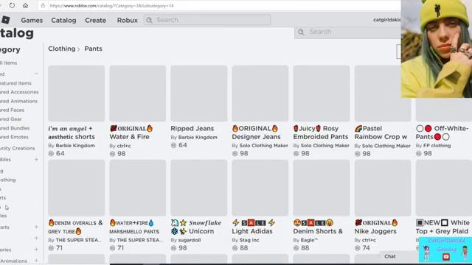Click the Nike Joggers title link
The image size is (472, 265).
376,227
